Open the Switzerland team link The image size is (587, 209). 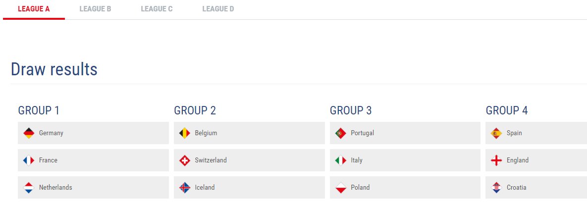pyautogui.click(x=211, y=160)
